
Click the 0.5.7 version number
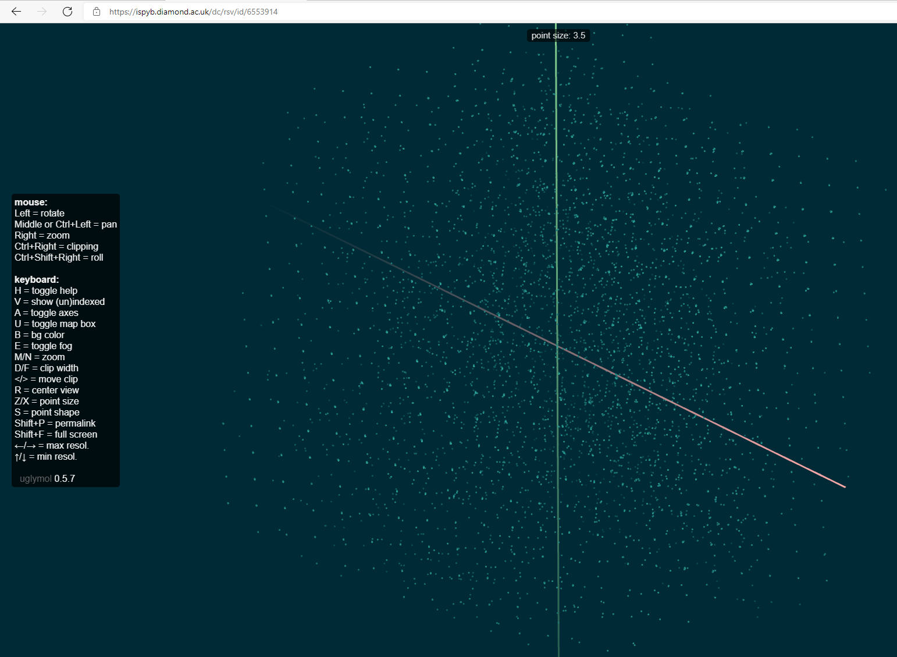tap(65, 479)
